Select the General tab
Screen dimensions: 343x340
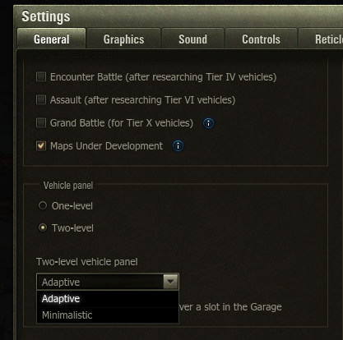click(52, 39)
